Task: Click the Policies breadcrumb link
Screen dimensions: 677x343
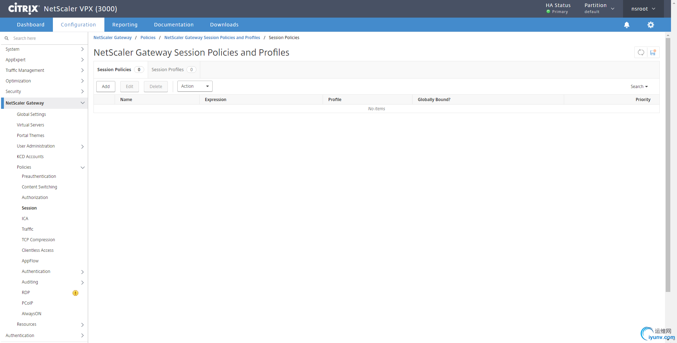Action: point(148,38)
